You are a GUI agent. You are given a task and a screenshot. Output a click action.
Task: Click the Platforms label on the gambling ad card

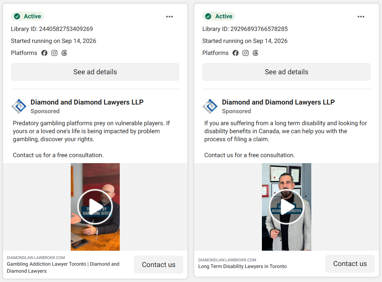pyautogui.click(x=24, y=53)
